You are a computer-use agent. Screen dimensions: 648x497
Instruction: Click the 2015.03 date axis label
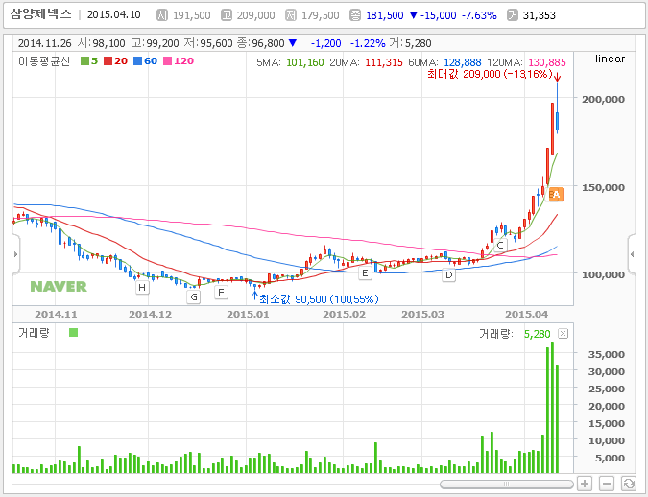[x=422, y=315]
